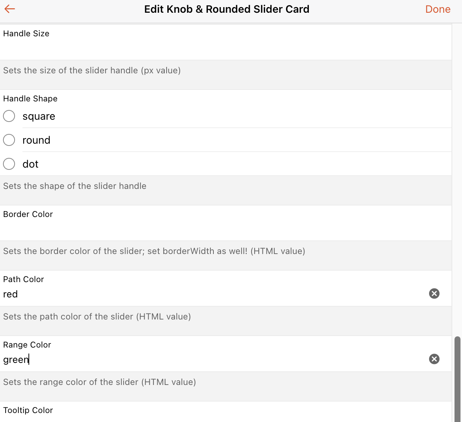This screenshot has height=422, width=462.
Task: Click the "square" option label text
Action: [x=39, y=116]
